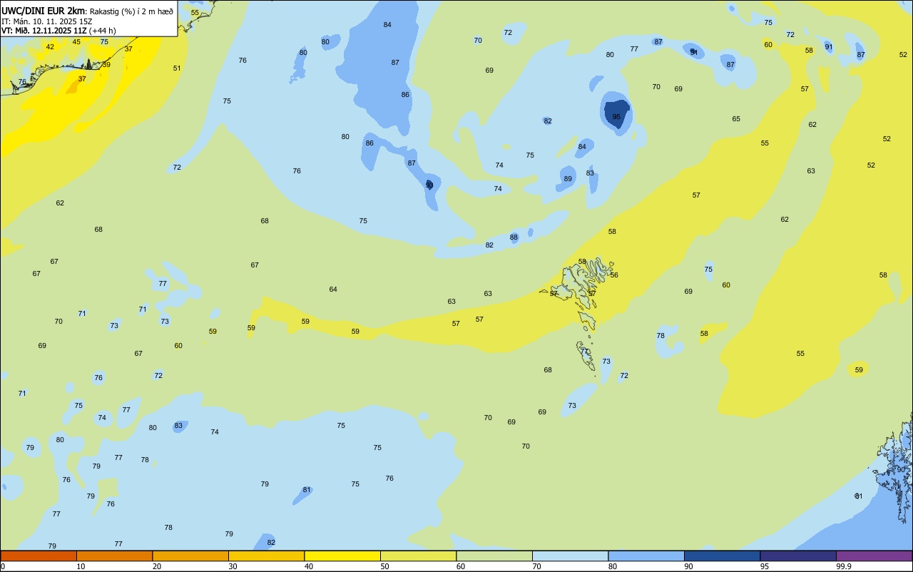The height and width of the screenshot is (572, 913).
Task: Select the 80–90 medium blue legend swatch
Action: click(646, 556)
